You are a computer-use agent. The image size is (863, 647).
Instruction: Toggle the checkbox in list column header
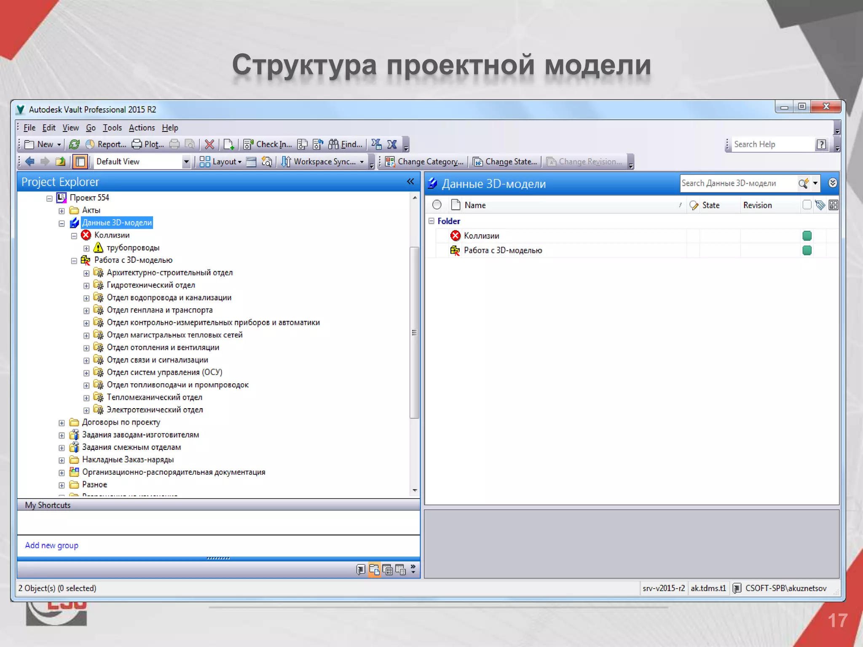click(807, 205)
